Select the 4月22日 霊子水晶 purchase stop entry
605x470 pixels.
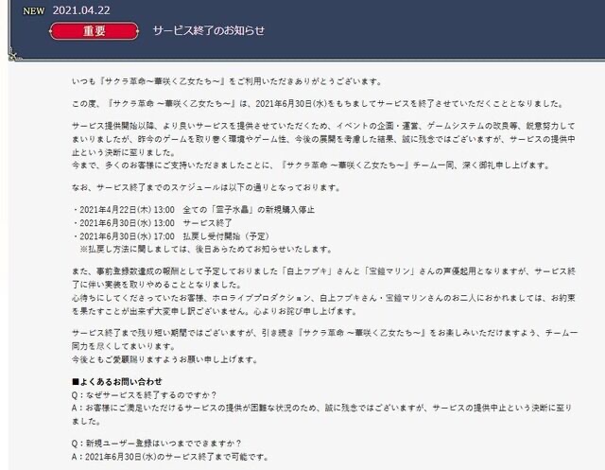point(193,210)
